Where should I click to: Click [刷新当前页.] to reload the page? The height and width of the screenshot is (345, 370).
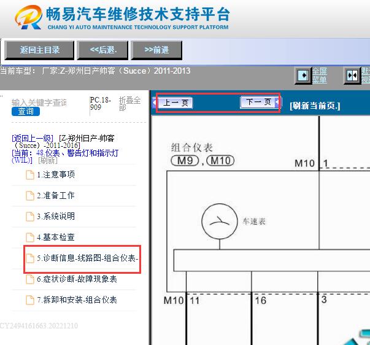pyautogui.click(x=315, y=106)
